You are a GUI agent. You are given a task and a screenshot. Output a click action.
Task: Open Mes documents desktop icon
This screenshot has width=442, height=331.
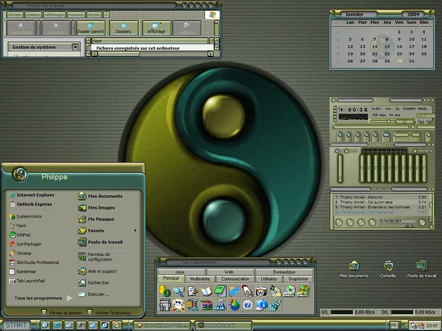pos(354,267)
